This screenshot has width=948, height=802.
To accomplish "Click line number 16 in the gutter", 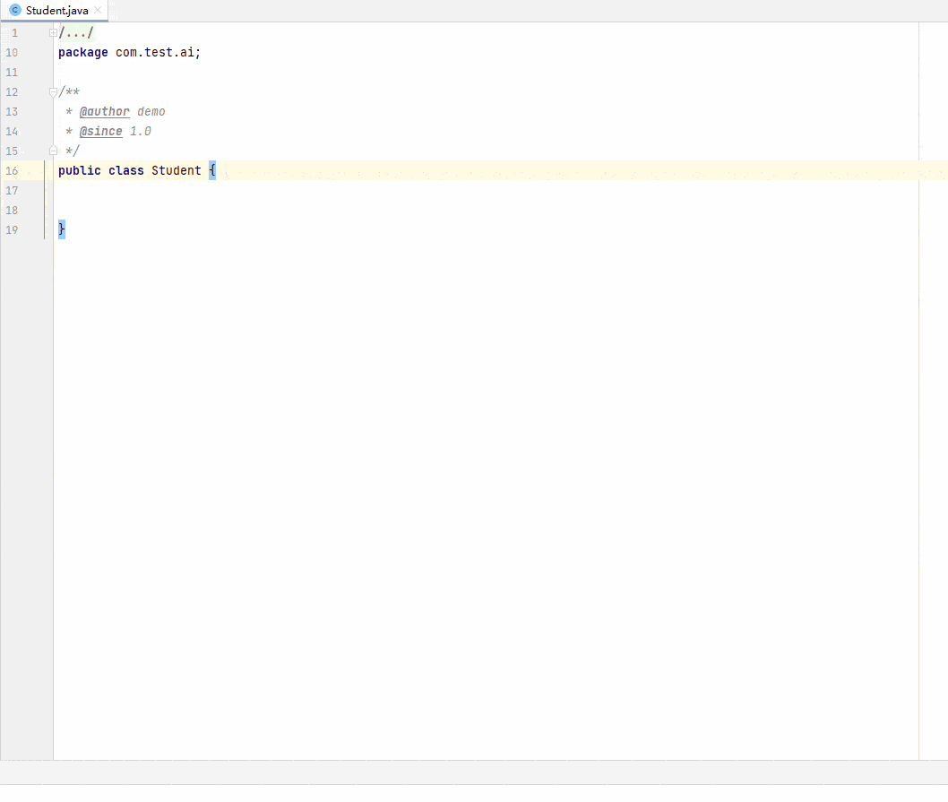I will tap(12, 170).
